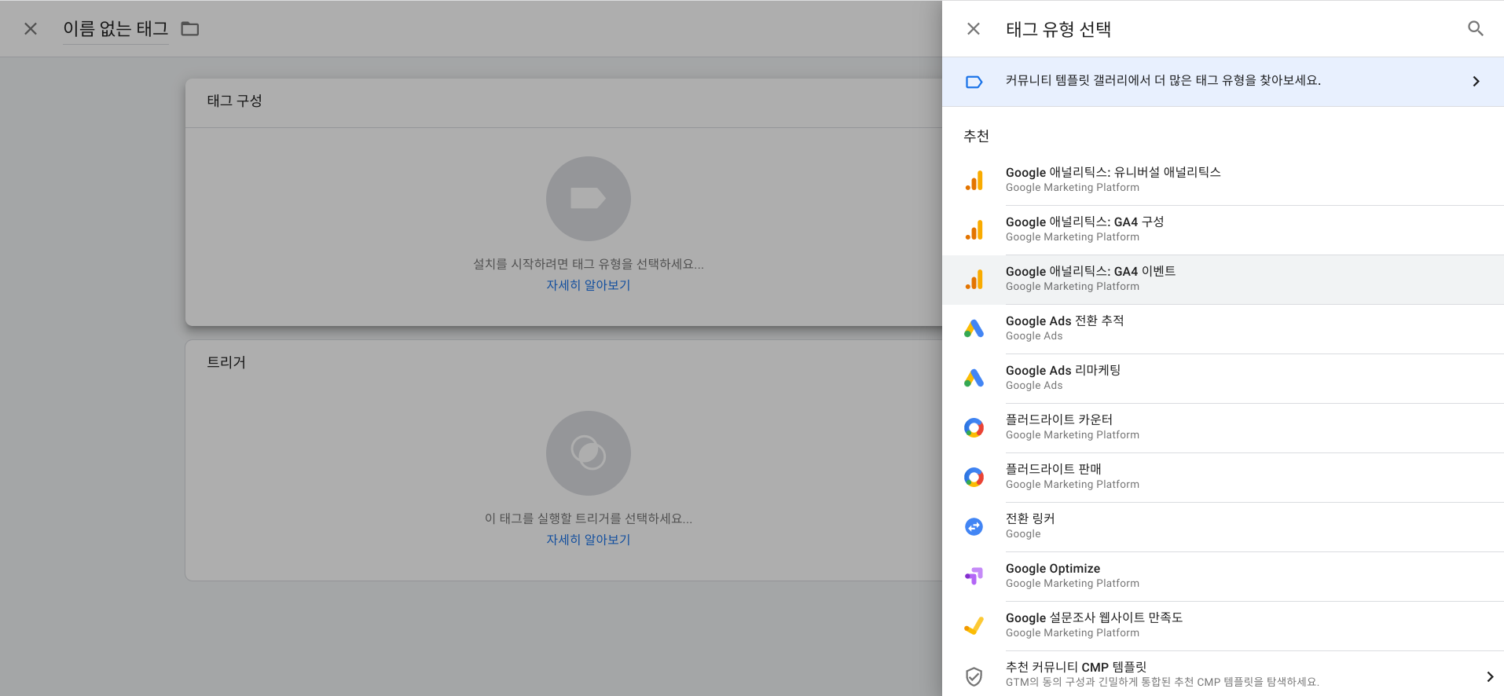This screenshot has width=1504, height=696.
Task: Select 전환 링커 text
Action: point(1030,518)
